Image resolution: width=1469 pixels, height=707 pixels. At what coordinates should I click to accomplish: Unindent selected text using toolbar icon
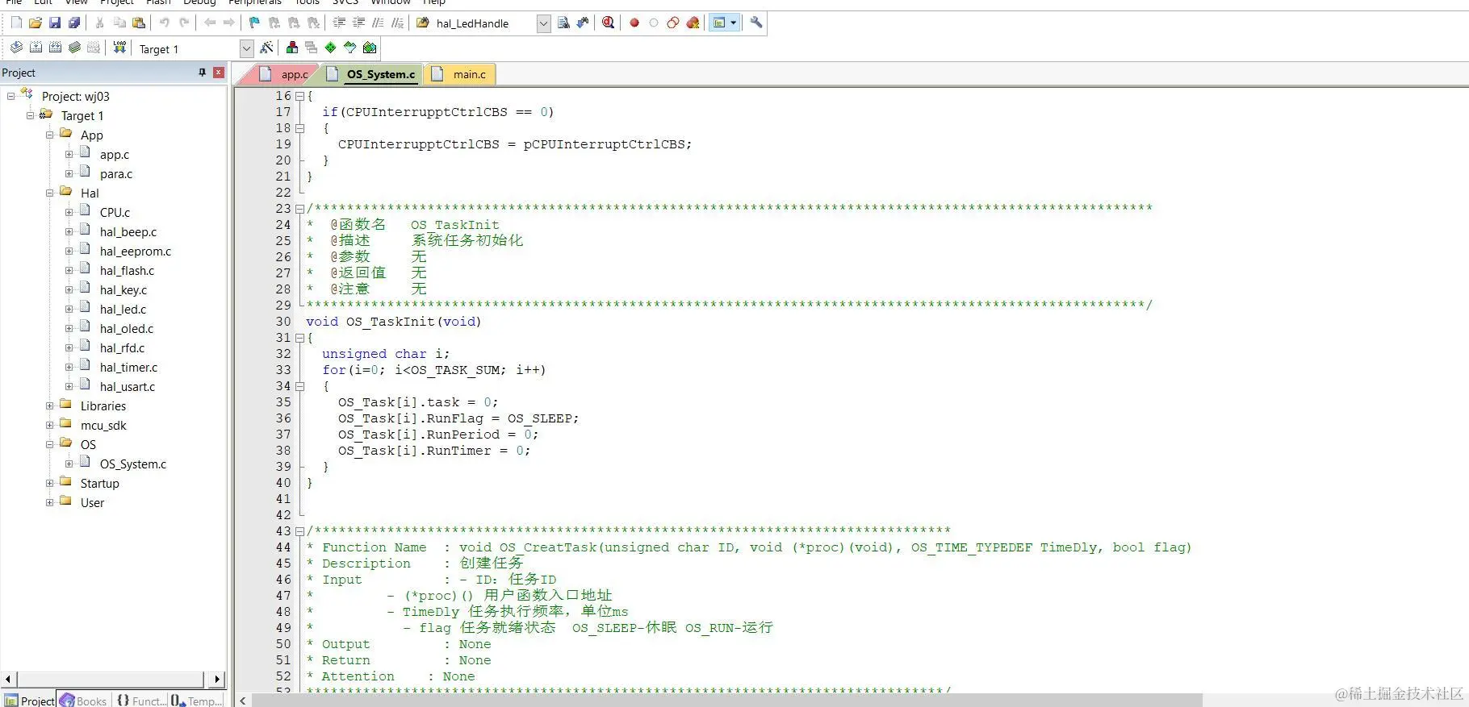pos(358,23)
